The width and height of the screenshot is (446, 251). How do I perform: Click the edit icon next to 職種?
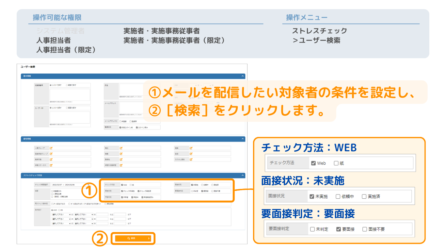[x=121, y=154]
